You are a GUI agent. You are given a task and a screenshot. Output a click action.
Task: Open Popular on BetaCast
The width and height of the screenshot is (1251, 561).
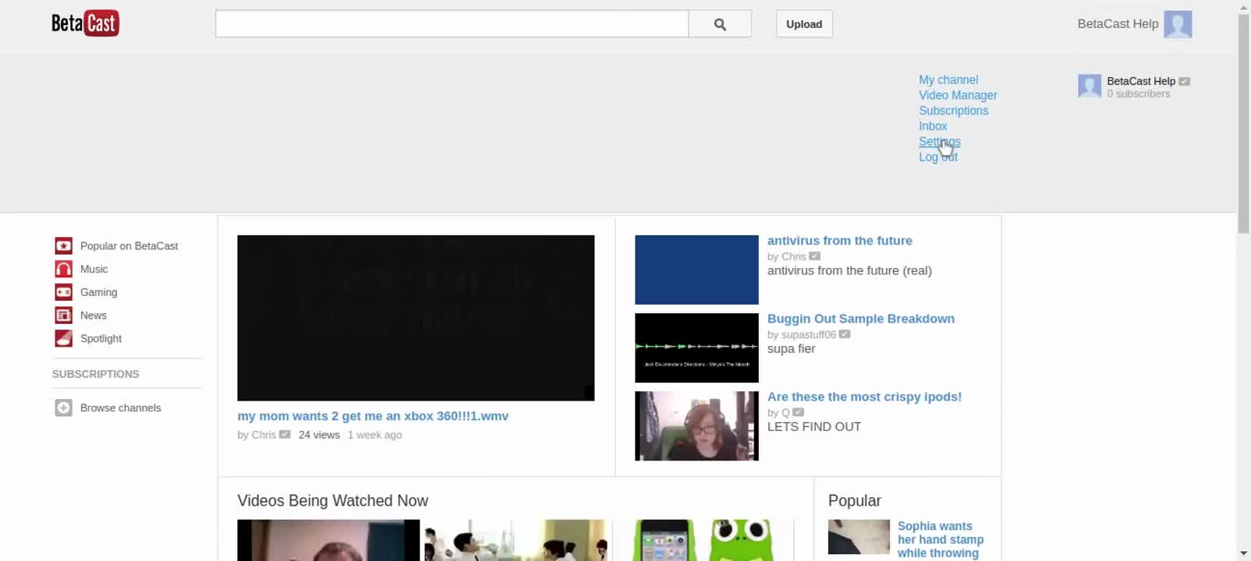tap(129, 246)
